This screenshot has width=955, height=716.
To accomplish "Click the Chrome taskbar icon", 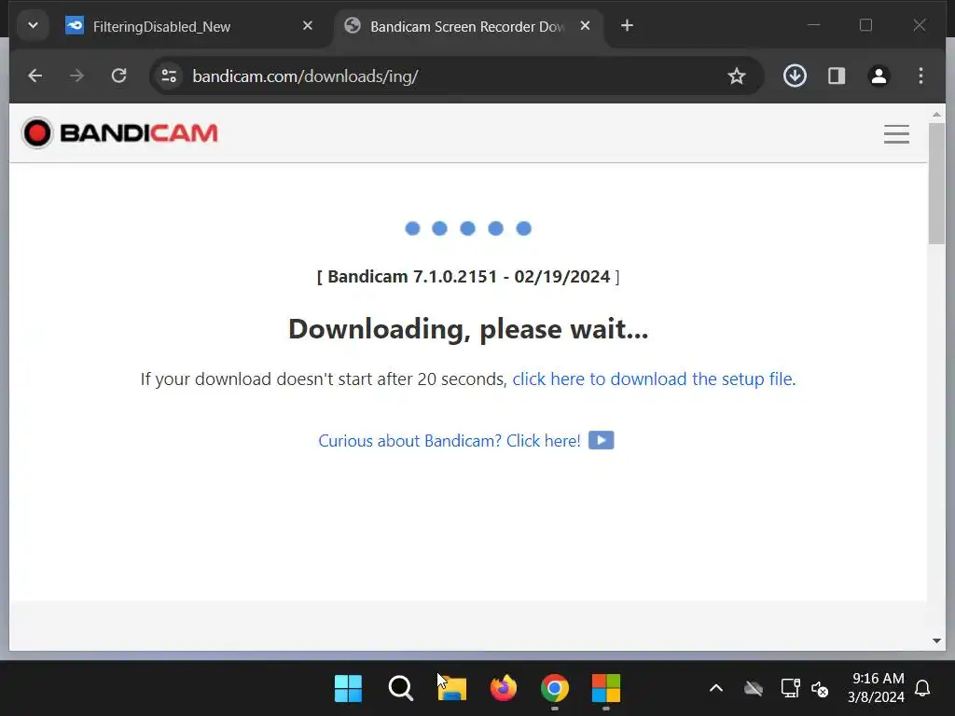I will tap(555, 689).
